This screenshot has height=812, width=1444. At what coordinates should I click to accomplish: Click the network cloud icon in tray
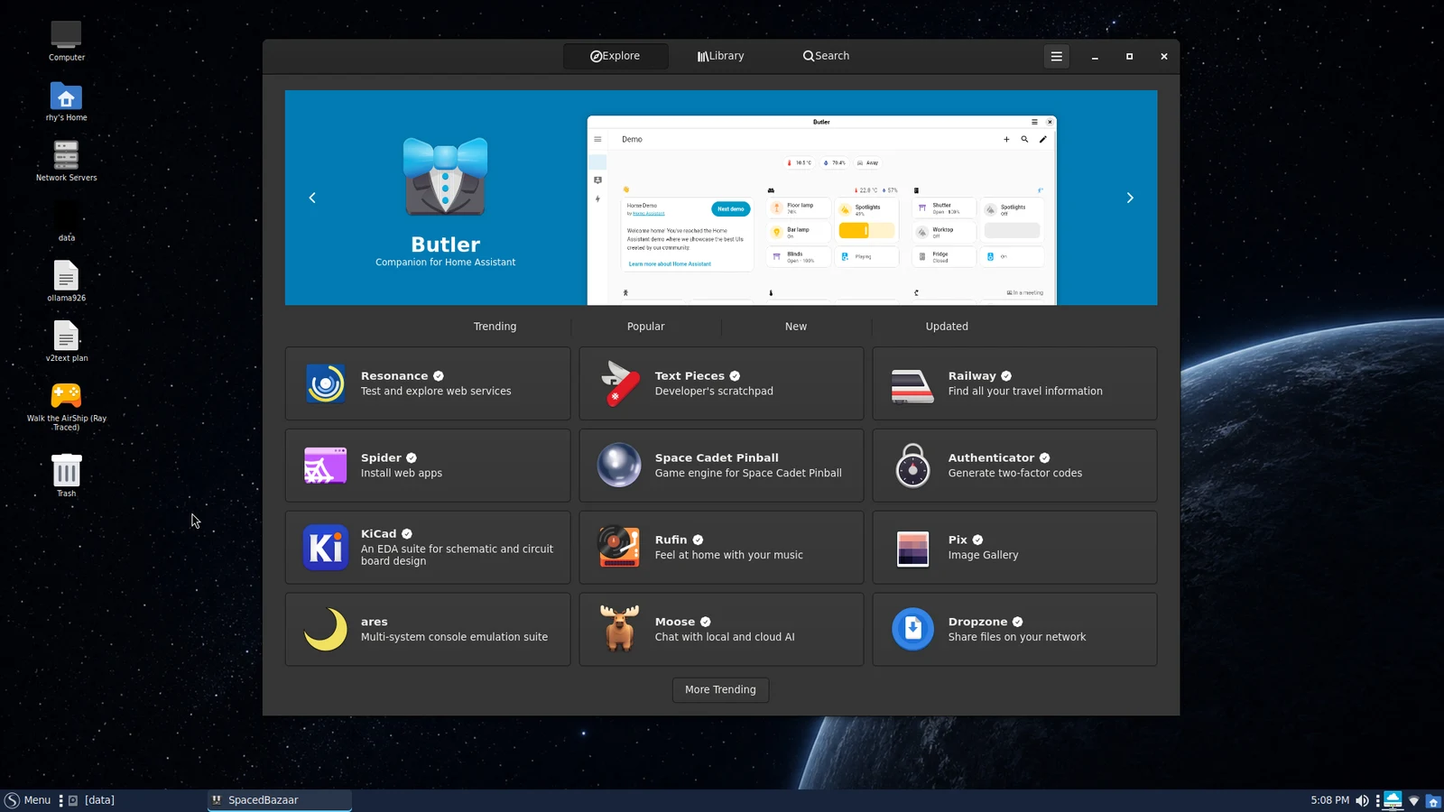(1393, 800)
